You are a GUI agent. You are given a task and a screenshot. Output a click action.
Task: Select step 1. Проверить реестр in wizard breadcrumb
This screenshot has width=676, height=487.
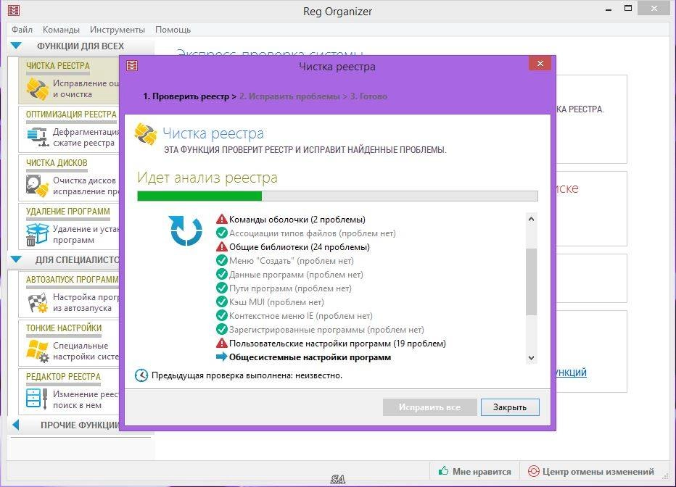point(186,96)
